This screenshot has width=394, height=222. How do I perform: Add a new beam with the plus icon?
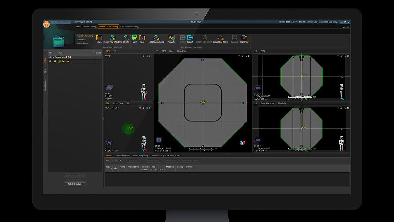[107, 160]
